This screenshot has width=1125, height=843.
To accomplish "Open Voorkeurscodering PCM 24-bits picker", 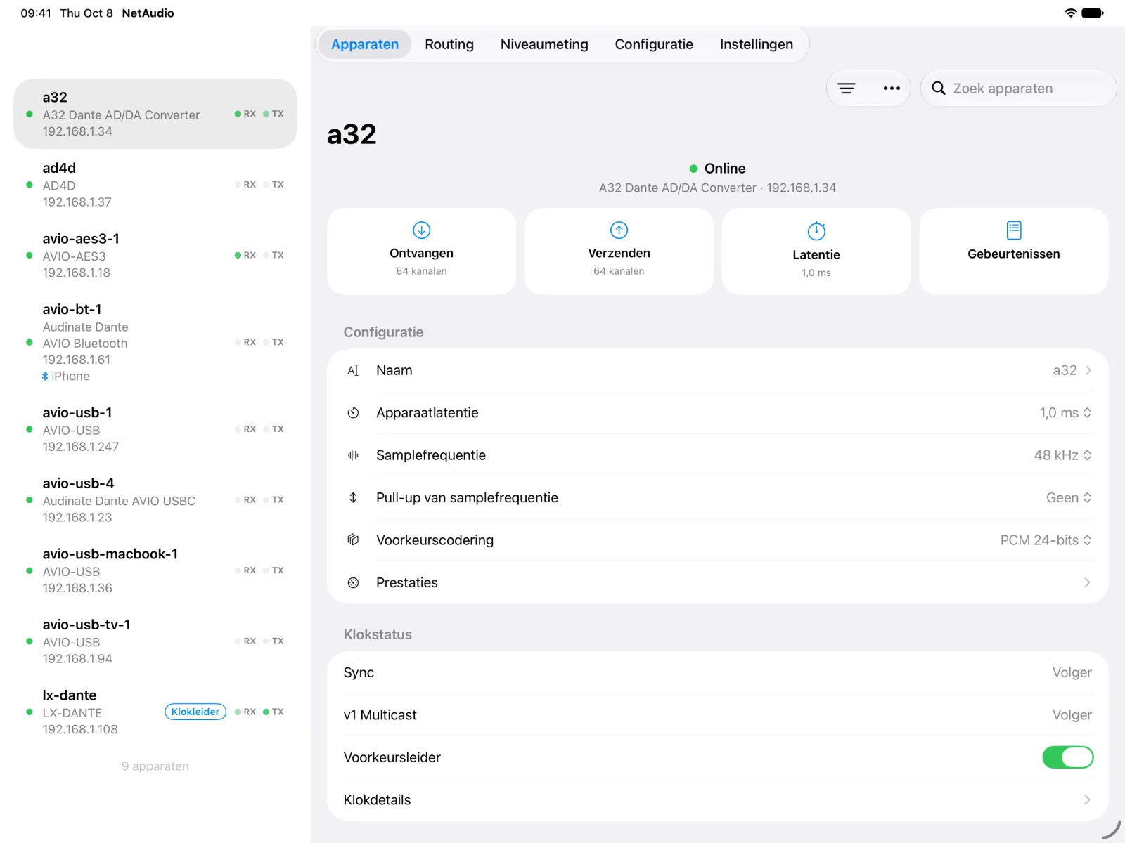I will pos(1046,540).
